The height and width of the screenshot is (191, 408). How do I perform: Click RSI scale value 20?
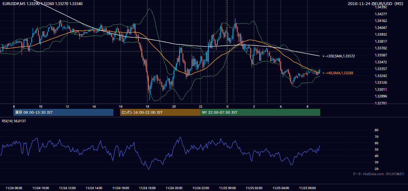click(x=376, y=169)
